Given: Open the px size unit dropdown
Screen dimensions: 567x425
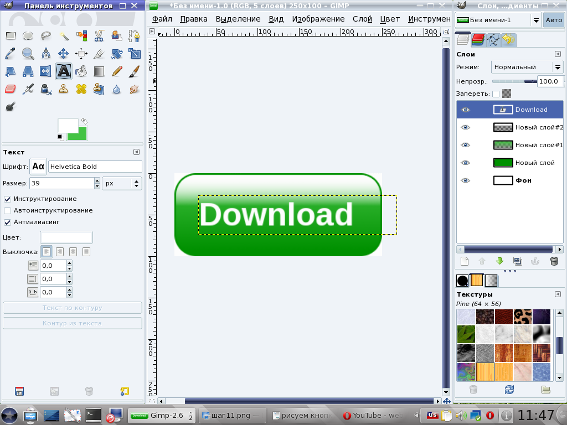Looking at the screenshot, I should click(x=122, y=184).
